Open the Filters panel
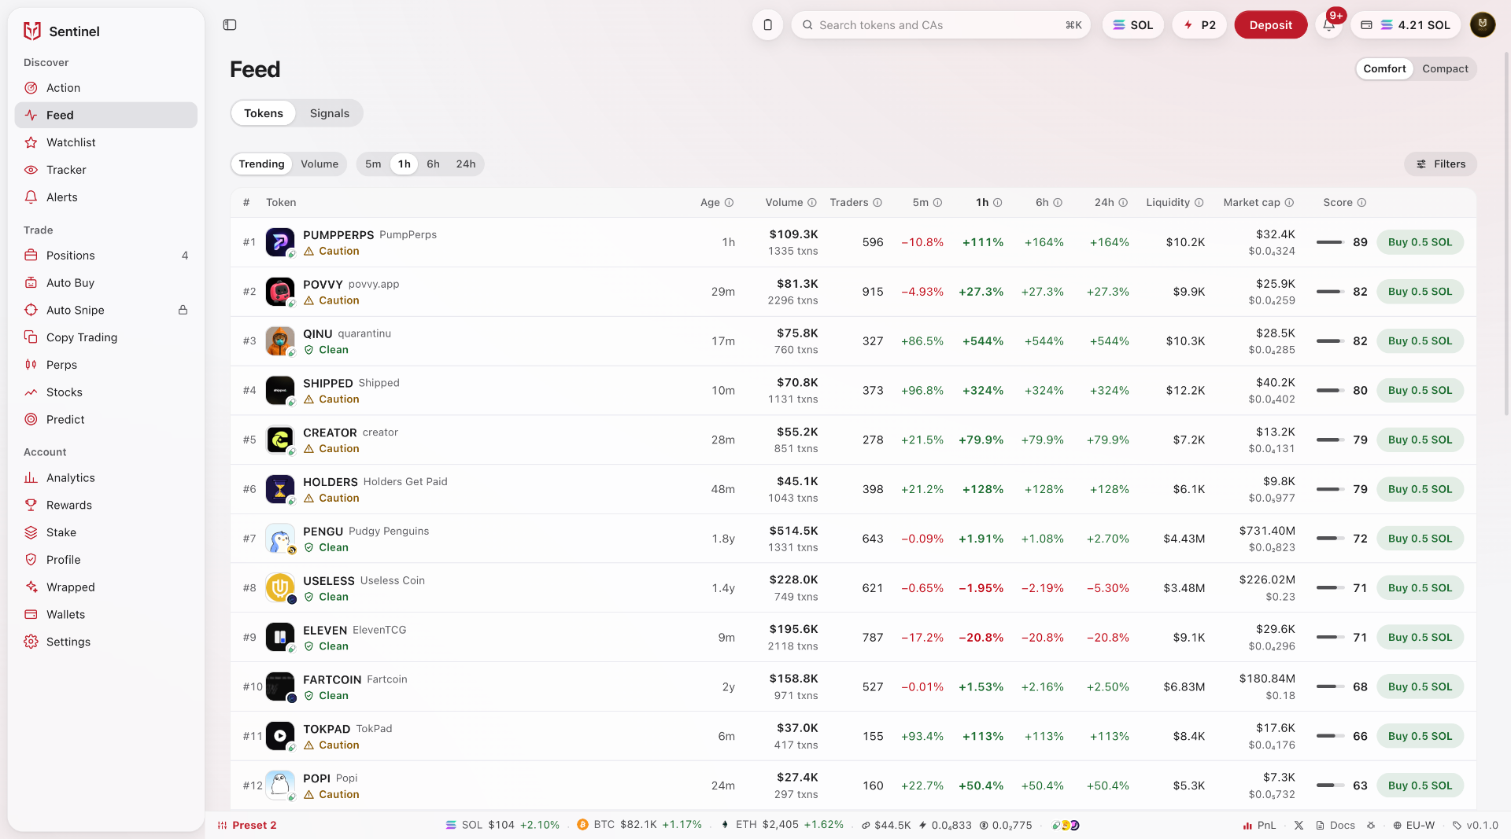Image resolution: width=1511 pixels, height=839 pixels. click(1440, 164)
